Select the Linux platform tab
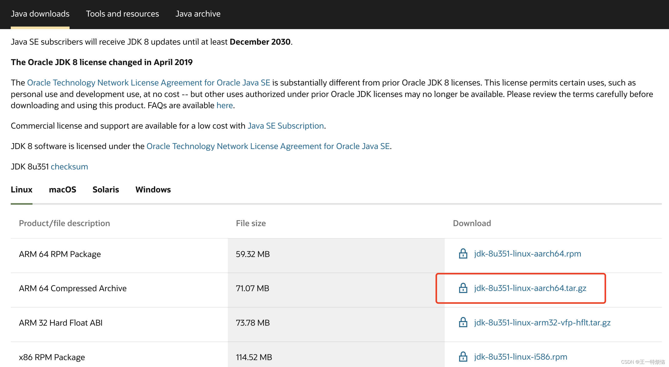This screenshot has height=367, width=669. click(21, 189)
